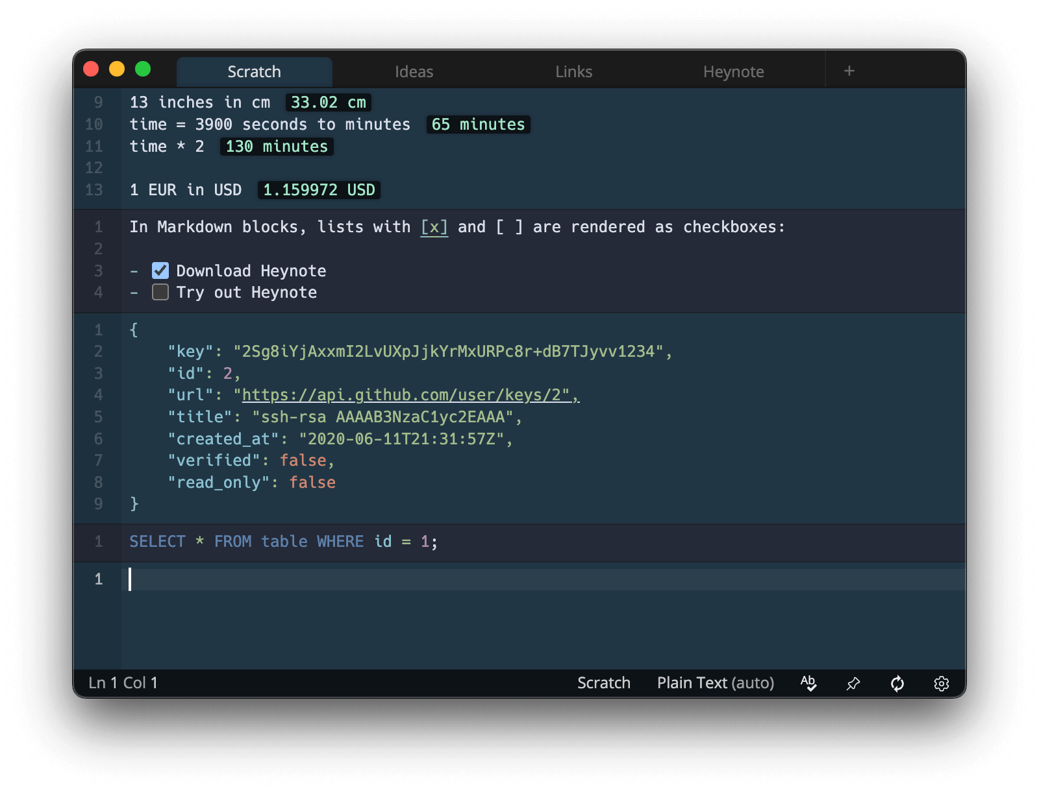Click the "time * 2" expression
The height and width of the screenshot is (794, 1039).
167,147
